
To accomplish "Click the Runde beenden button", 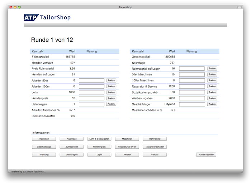I will click(206, 155).
